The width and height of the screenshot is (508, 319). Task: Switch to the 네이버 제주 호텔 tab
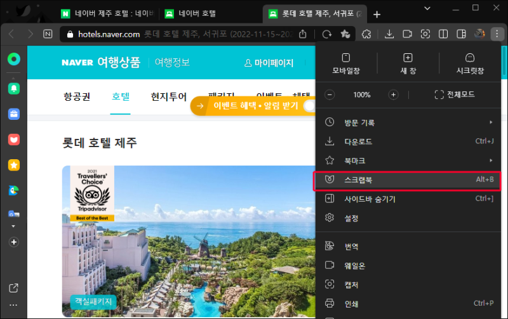tap(108, 13)
